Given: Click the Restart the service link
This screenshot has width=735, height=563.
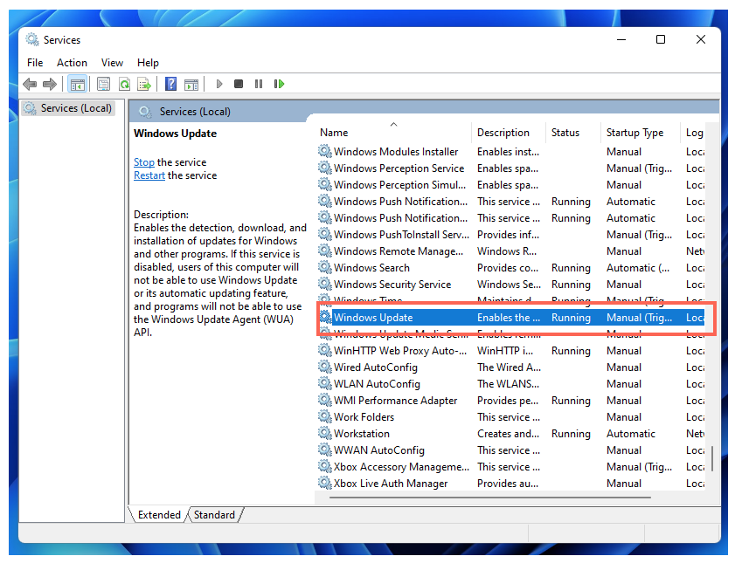Looking at the screenshot, I should 149,175.
